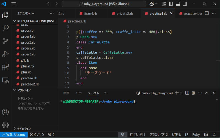The image size is (220, 138).
Task: Open plus.rb in the explorer
Action: click(35, 72)
